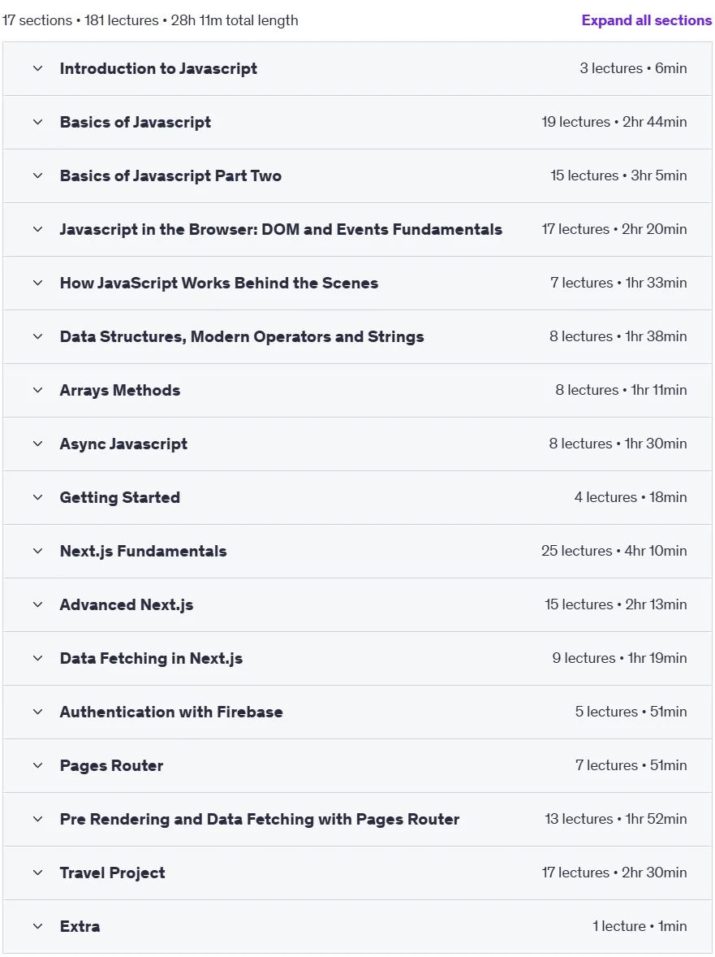Click chevron icon beside Getting Started
This screenshot has height=957, width=715.
(x=38, y=497)
